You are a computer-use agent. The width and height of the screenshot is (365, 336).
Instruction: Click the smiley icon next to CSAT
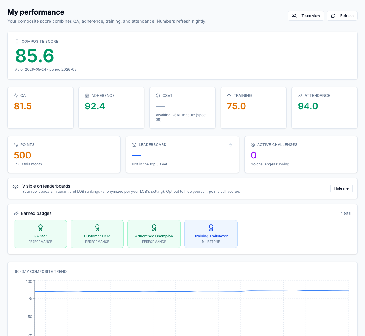(x=158, y=96)
